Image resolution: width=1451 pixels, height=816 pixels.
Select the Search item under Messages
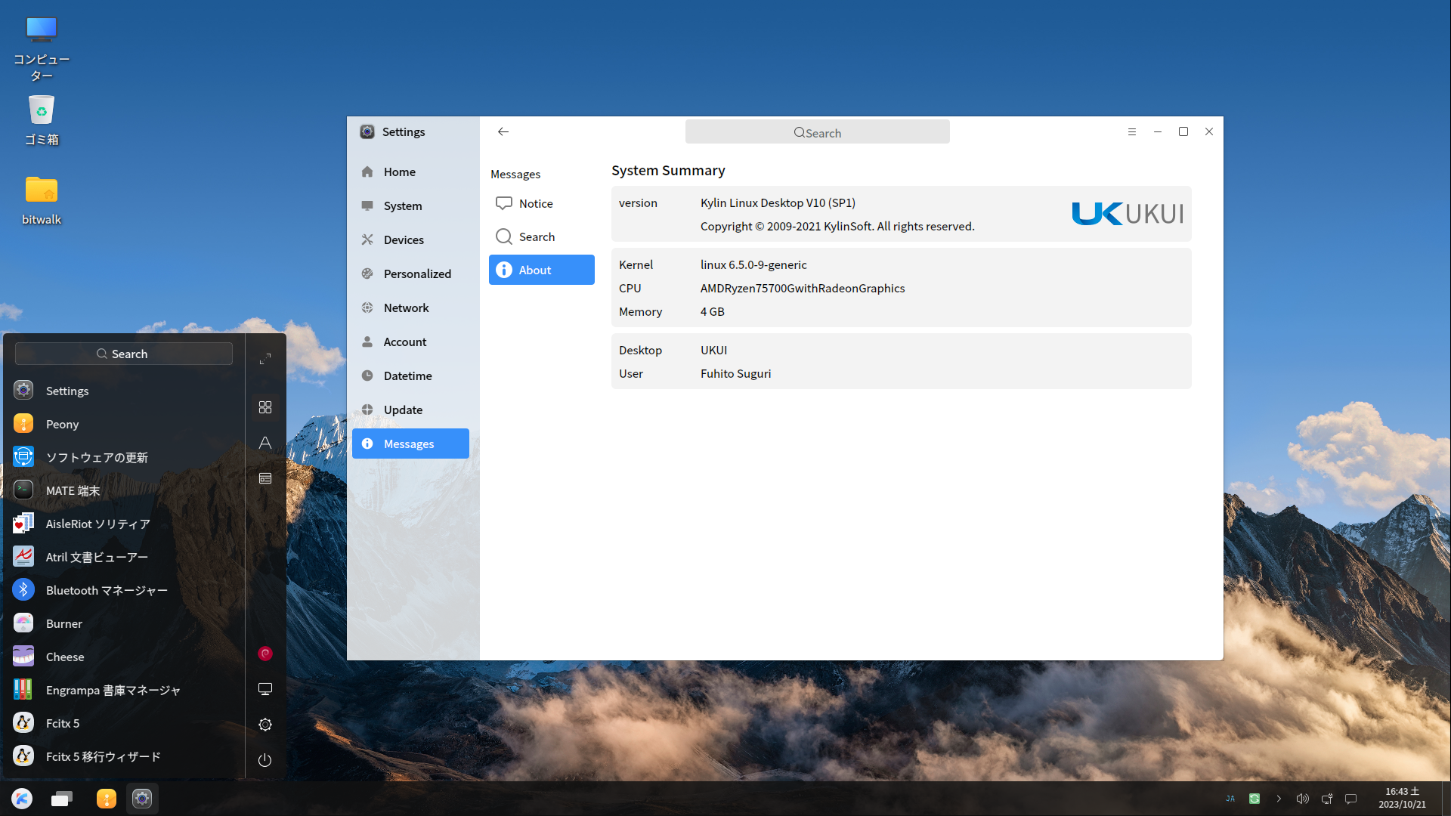537,236
